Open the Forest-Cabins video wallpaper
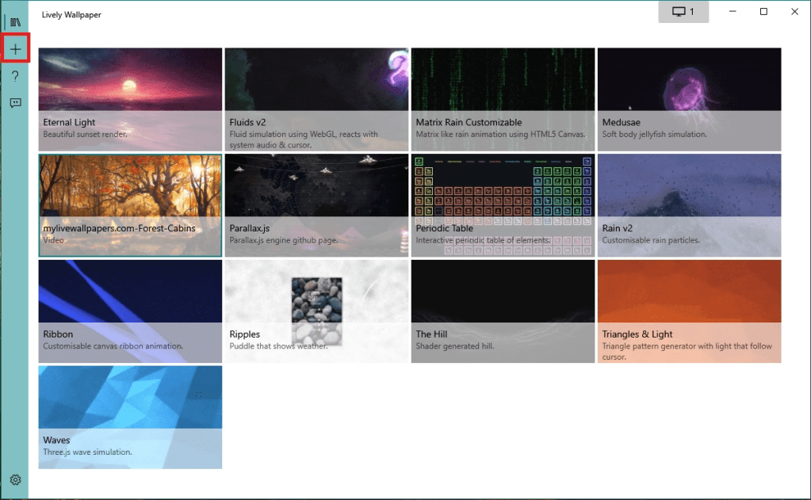This screenshot has height=500, width=811. [129, 203]
